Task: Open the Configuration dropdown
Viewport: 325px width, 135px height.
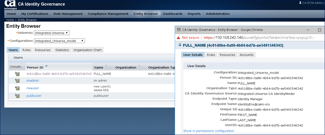Action: click(x=59, y=41)
